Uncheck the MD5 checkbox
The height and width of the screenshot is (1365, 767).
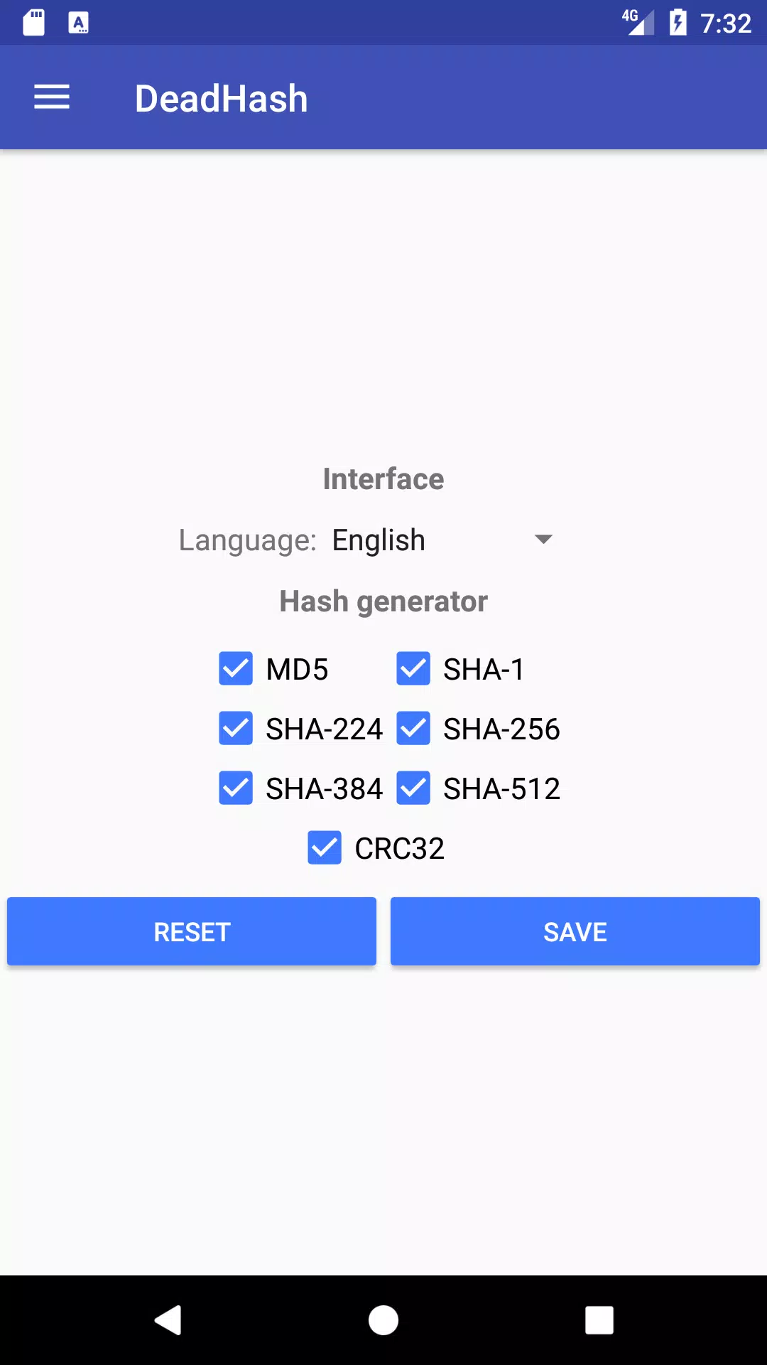(x=236, y=668)
